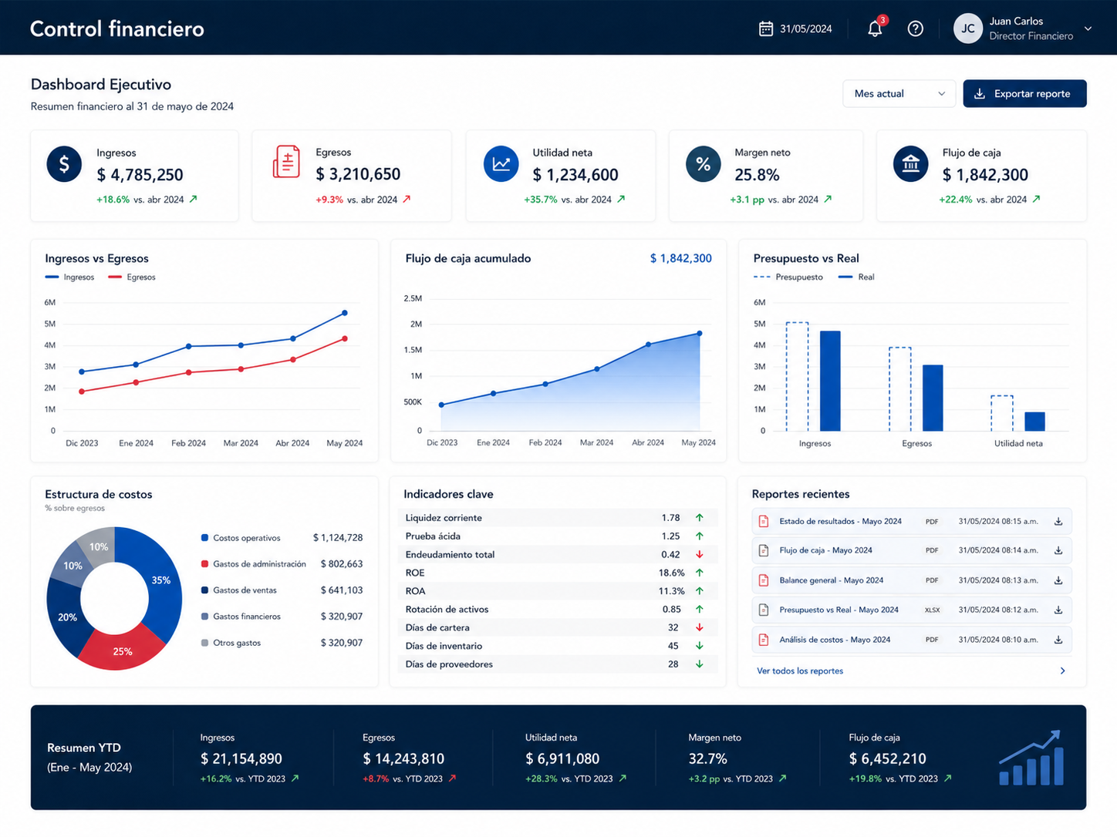Toggle the Real legend entry
Screen dimensions: 1117x837
coord(856,277)
